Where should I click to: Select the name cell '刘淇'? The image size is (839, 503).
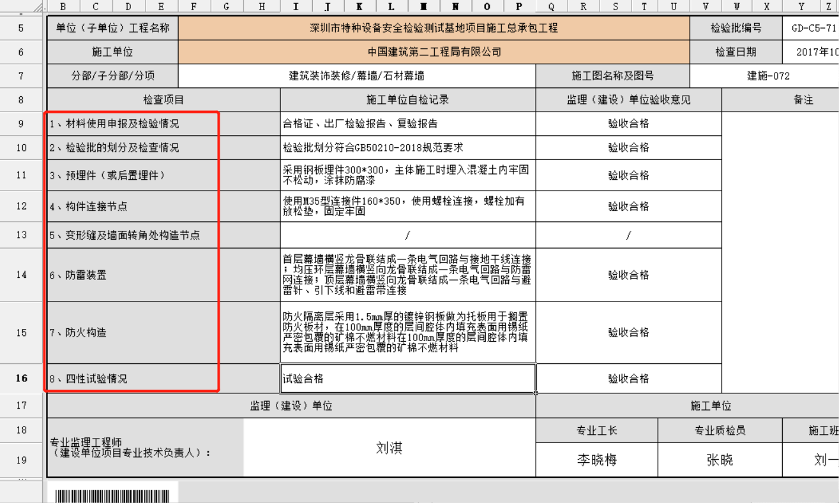click(389, 448)
